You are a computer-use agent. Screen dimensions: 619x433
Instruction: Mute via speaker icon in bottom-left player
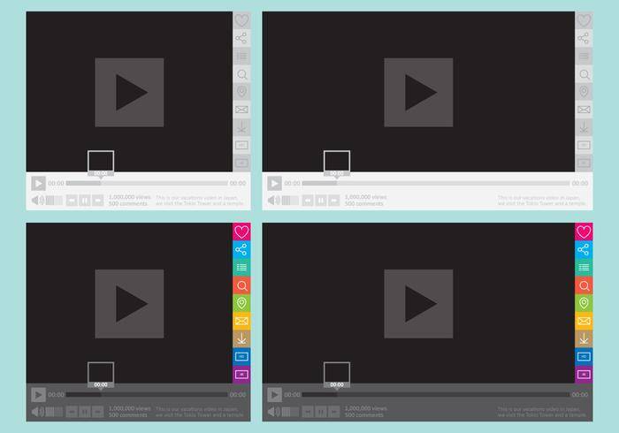[38, 412]
